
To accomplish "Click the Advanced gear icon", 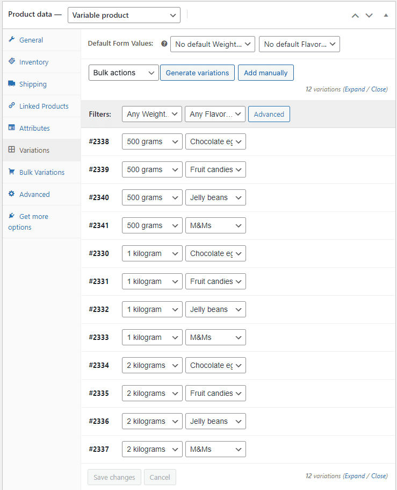I will (12, 194).
